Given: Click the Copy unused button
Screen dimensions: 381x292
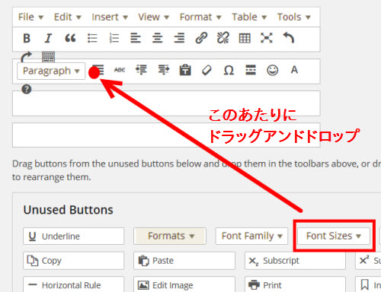Looking at the screenshot, I should coord(73,261).
